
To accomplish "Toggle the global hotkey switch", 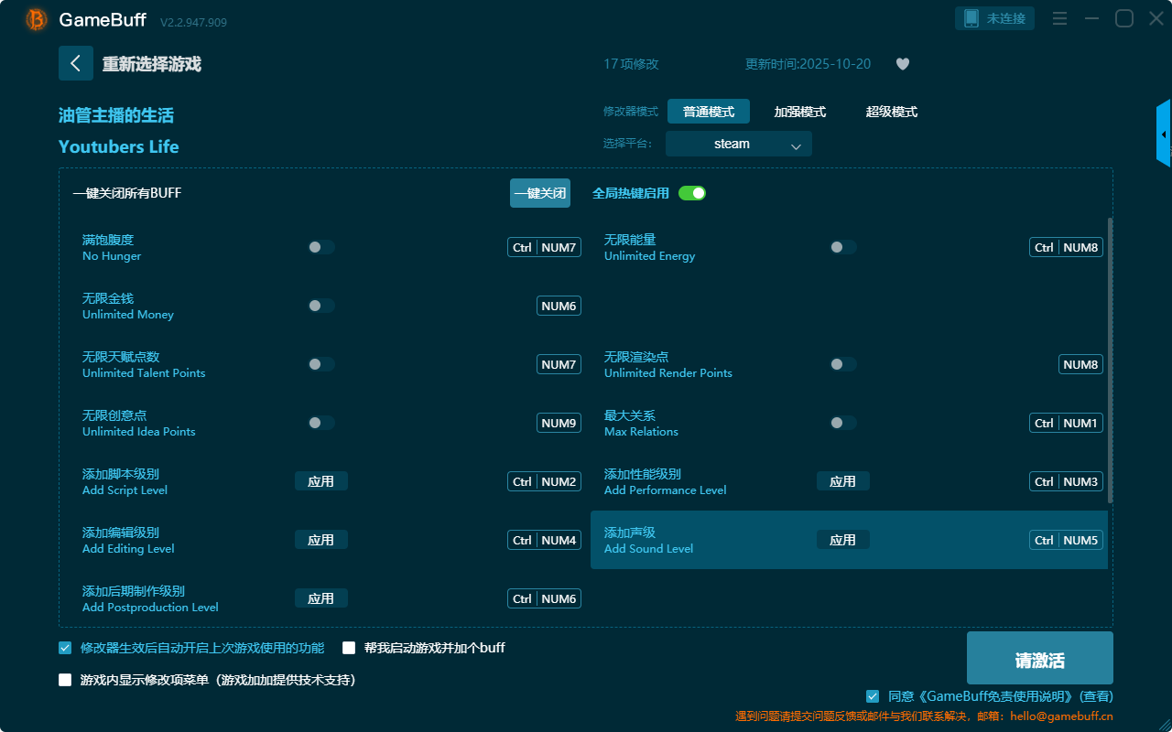I will pyautogui.click(x=692, y=193).
